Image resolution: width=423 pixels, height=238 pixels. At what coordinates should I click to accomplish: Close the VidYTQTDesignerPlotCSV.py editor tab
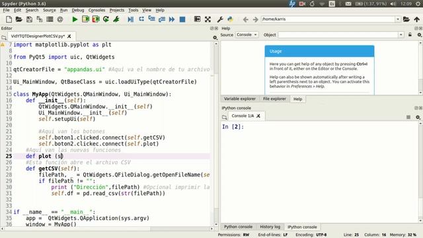tap(69, 36)
